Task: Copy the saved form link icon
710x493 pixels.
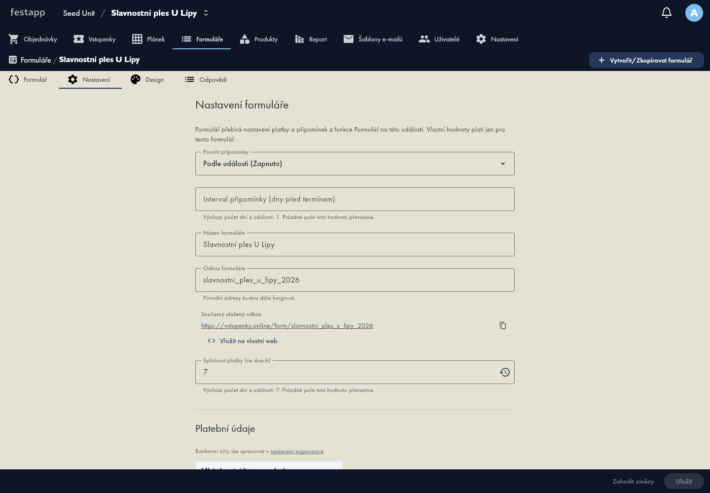Action: click(x=502, y=325)
